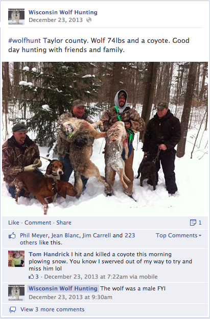Click the comment's thumbs-up like count
Image resolution: width=210 pixels, height=319 pixels.
click(x=34, y=277)
